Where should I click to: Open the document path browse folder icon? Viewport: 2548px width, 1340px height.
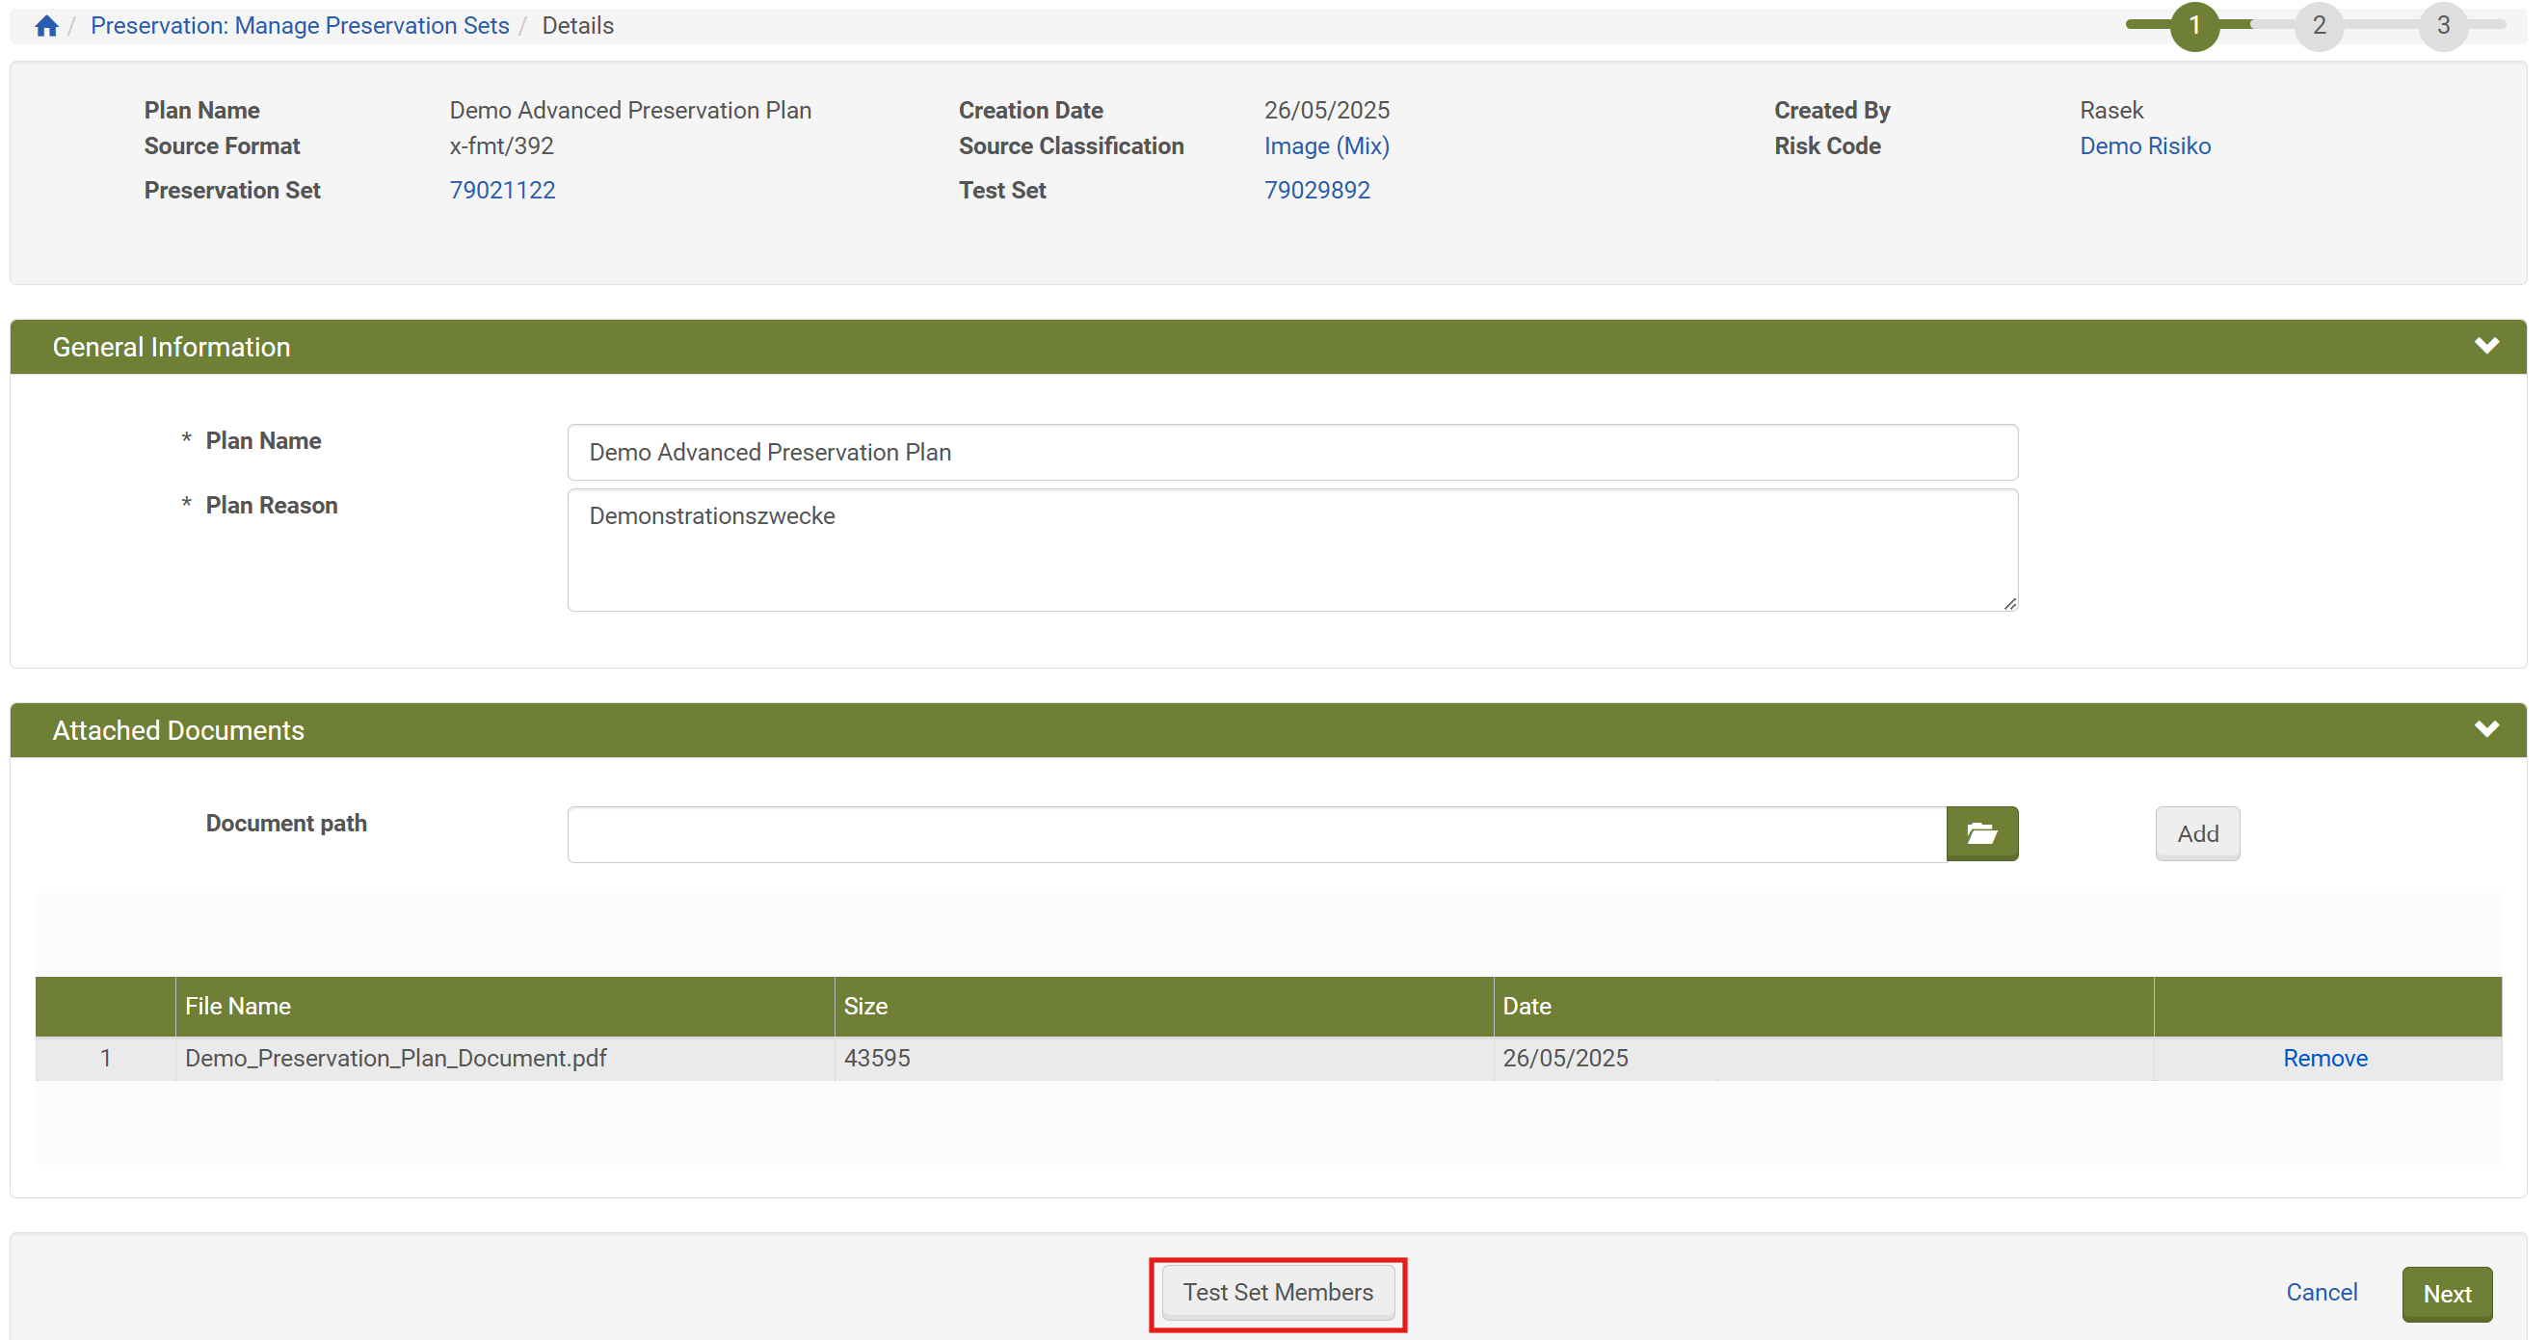[x=1981, y=833]
